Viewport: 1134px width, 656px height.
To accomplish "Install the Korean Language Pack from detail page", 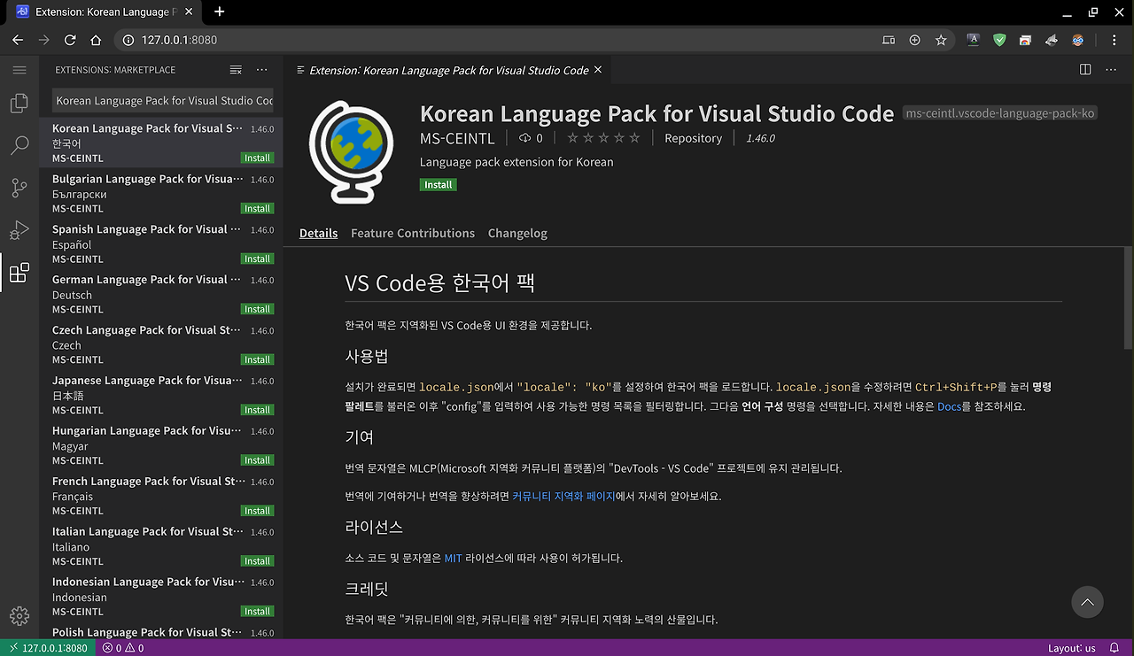I will coord(439,185).
